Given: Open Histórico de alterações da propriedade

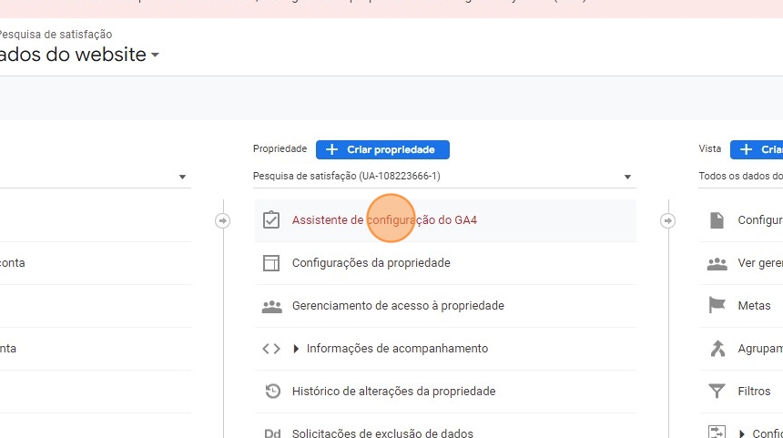Looking at the screenshot, I should pyautogui.click(x=393, y=392).
